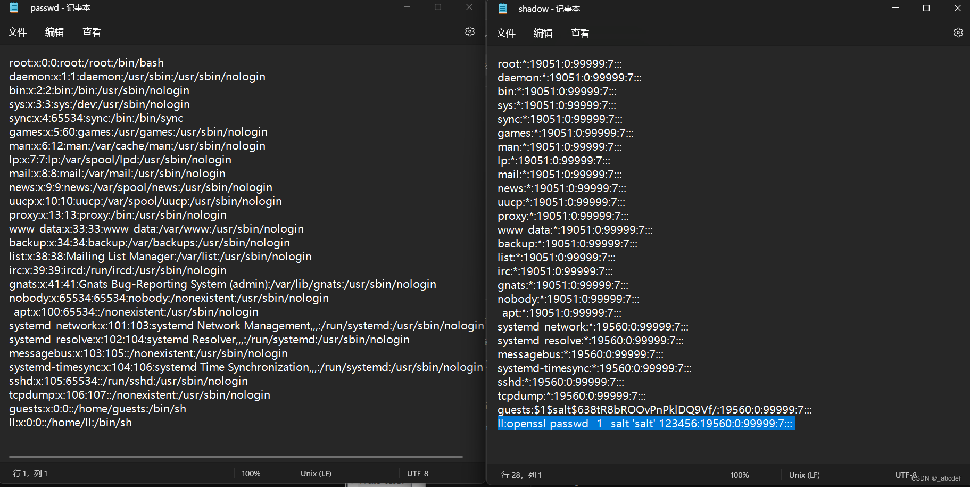Click the guests:$1$salt$ hash line in shadow
Viewport: 970px width, 487px height.
coord(654,410)
